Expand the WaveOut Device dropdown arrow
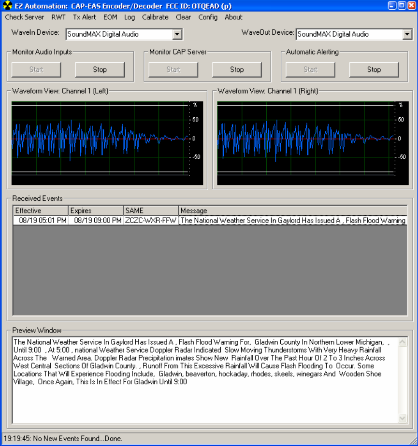 [x=407, y=34]
